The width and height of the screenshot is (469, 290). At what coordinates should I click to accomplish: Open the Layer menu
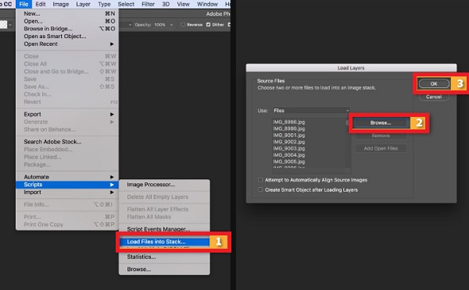(83, 4)
